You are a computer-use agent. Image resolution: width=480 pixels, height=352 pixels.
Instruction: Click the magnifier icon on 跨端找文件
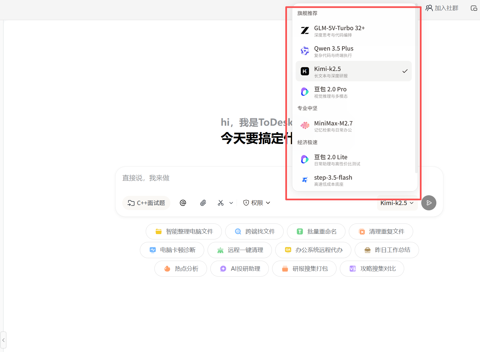coord(238,231)
